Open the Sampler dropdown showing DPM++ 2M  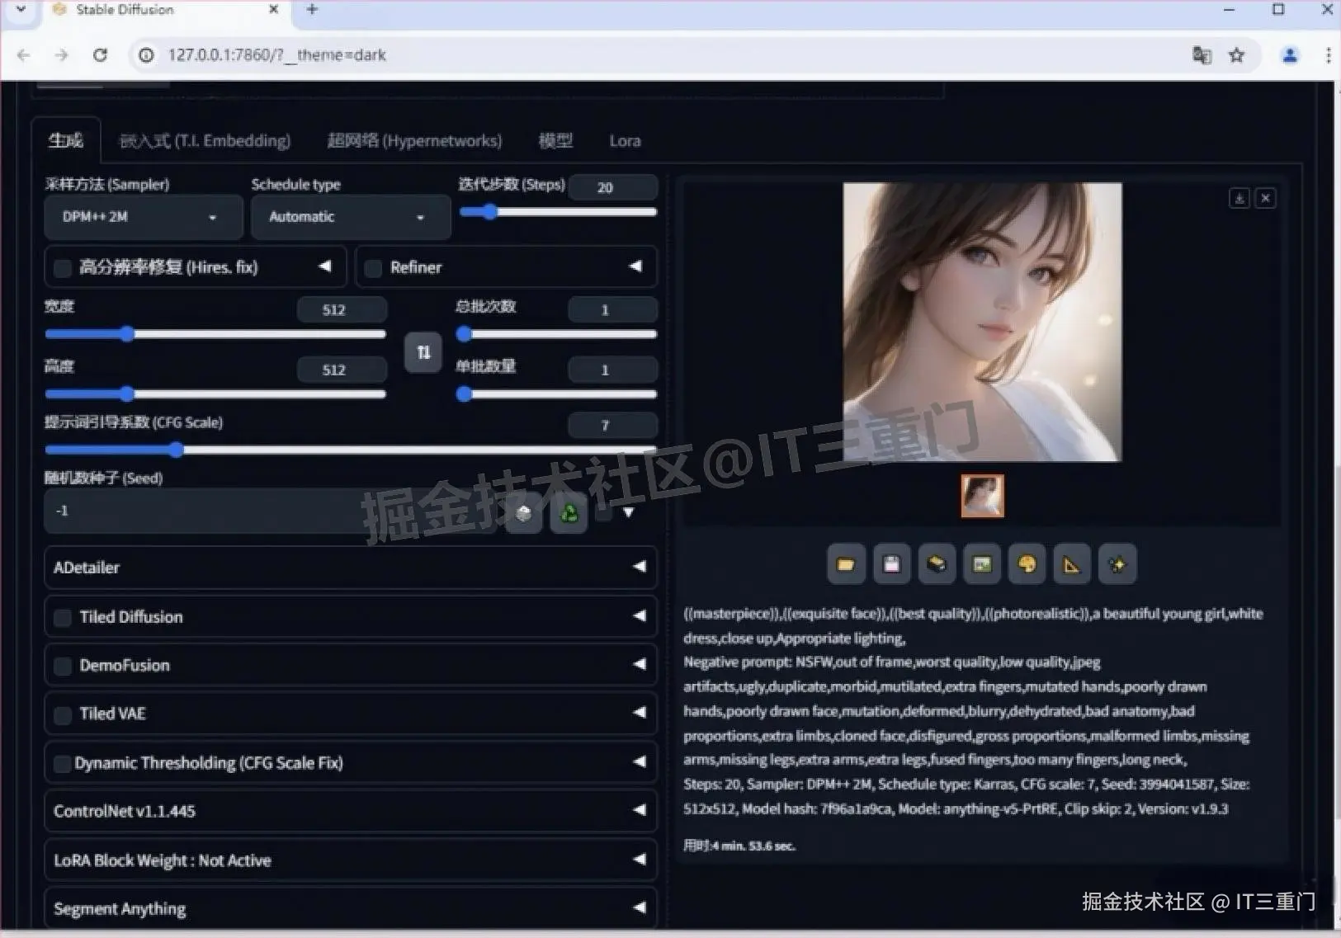coord(143,217)
